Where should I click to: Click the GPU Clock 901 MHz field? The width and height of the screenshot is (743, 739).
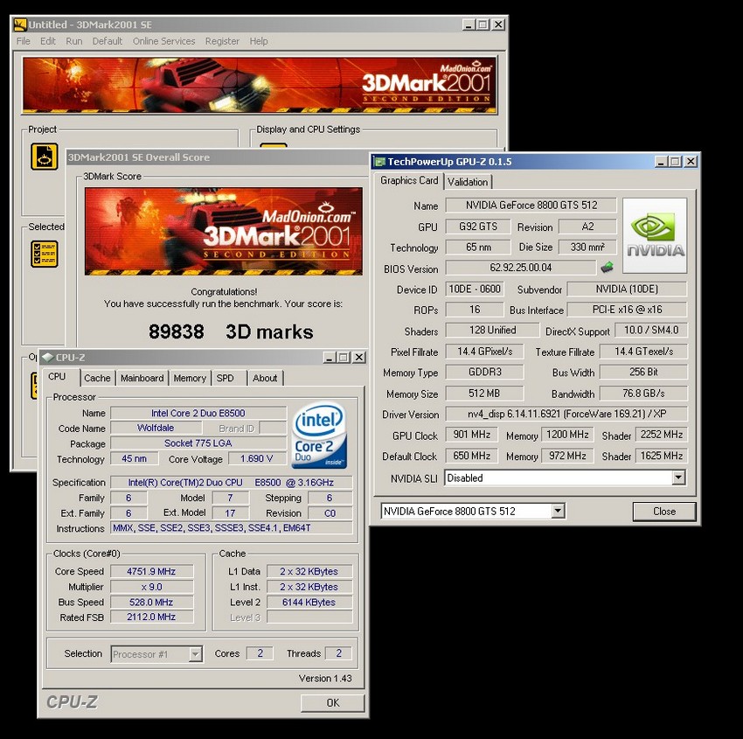point(471,435)
